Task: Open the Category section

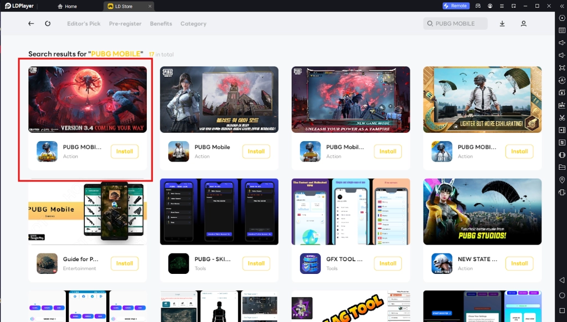Action: pos(193,23)
